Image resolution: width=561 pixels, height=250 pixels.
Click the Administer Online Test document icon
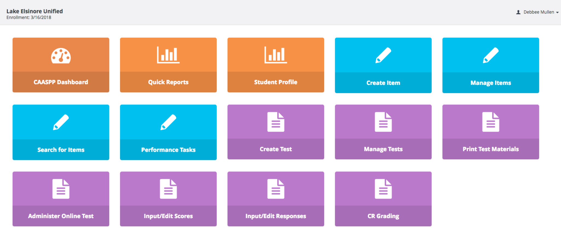pyautogui.click(x=61, y=189)
